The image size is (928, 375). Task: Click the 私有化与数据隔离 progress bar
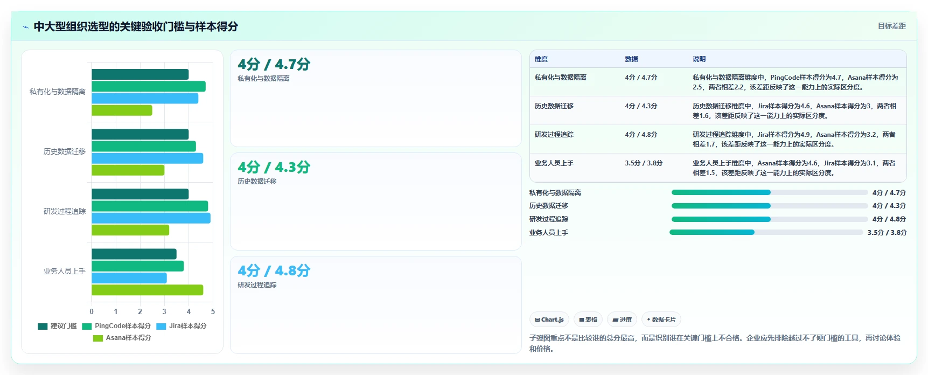769,192
